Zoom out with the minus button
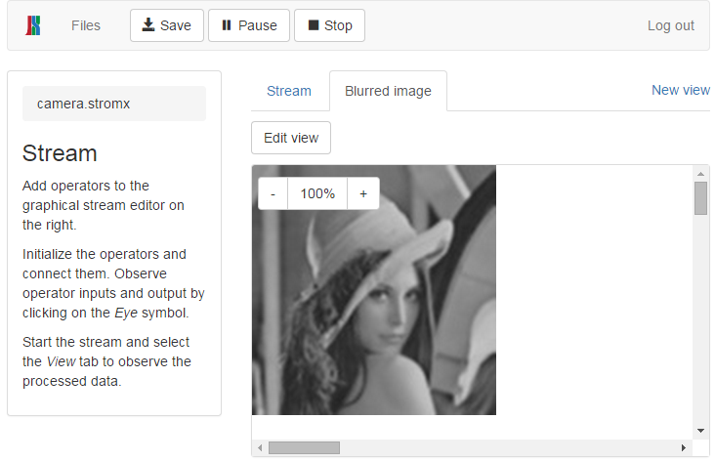 click(x=273, y=193)
